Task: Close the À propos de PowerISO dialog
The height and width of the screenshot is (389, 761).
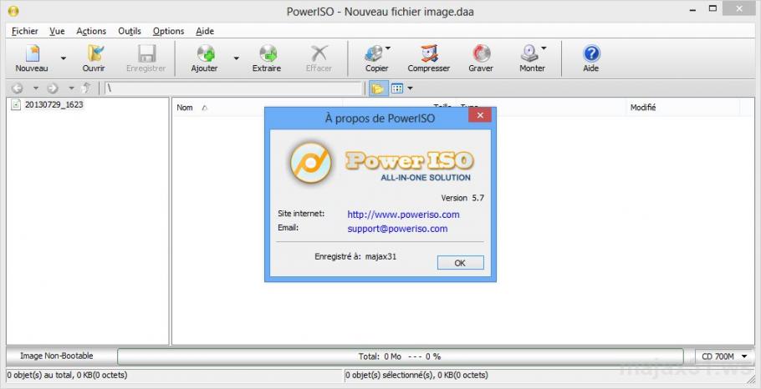Action: point(480,115)
